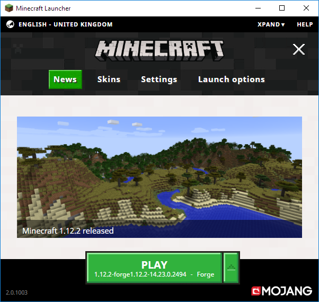Click the launcher version 2.0.1003 text
Screen dimensions: 319x302
click(16, 292)
